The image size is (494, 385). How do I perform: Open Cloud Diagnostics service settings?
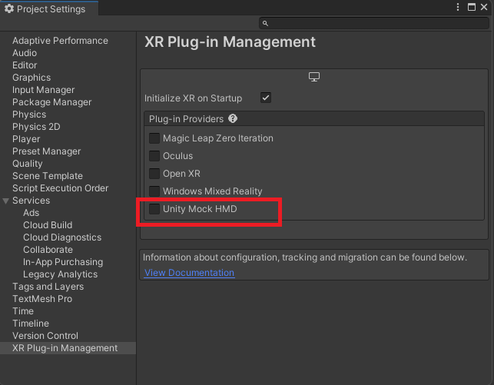[x=62, y=237]
